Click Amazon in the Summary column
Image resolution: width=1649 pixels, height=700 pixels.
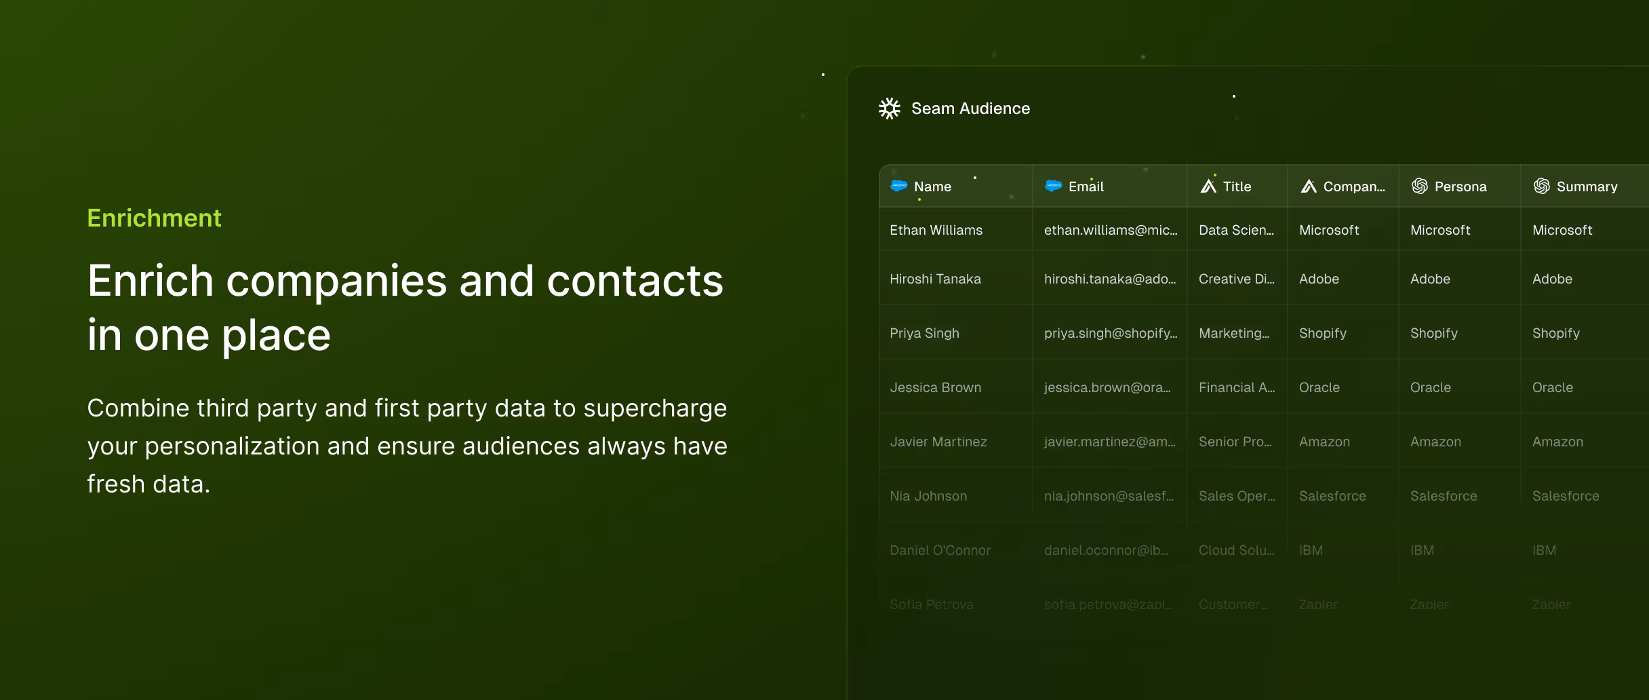[1557, 442]
